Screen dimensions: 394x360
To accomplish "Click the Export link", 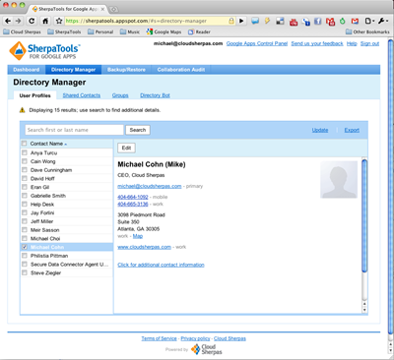I will pos(352,130).
